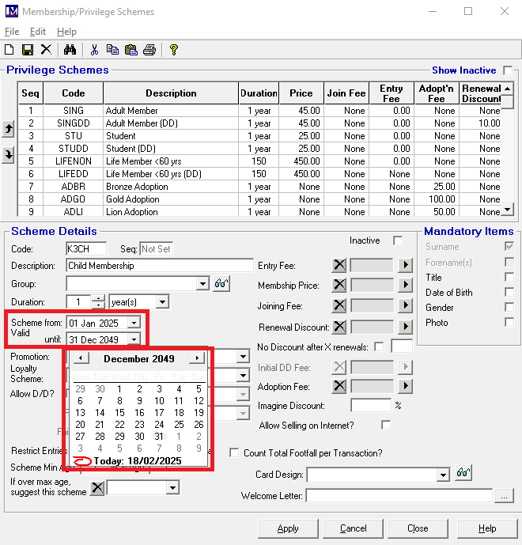Click the Cut scissors icon
Viewport: 522px width, 545px height.
(x=94, y=50)
